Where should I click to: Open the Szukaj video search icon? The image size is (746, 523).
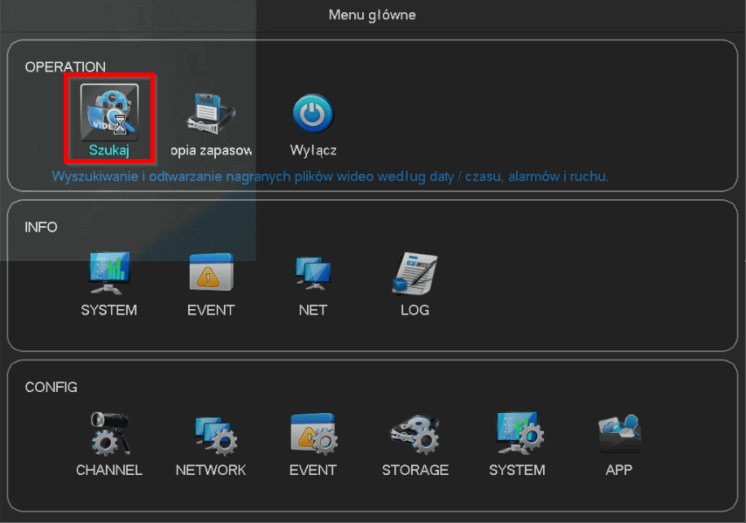point(109,111)
